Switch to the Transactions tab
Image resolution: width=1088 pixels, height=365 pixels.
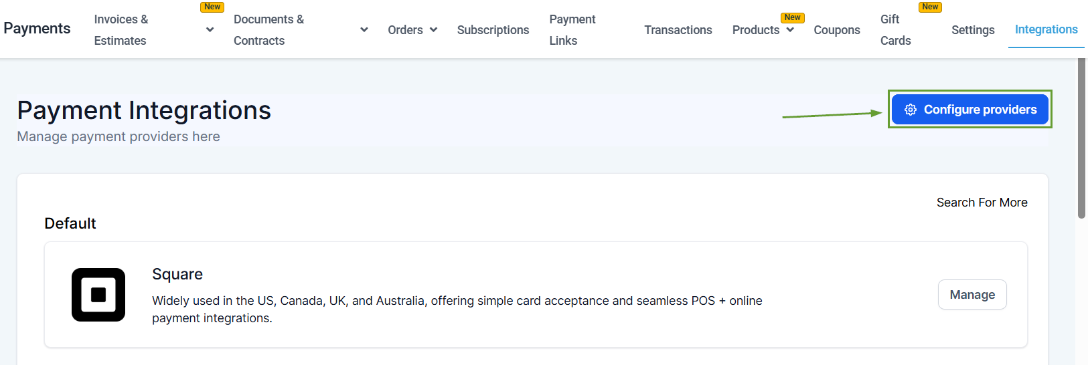click(x=678, y=30)
